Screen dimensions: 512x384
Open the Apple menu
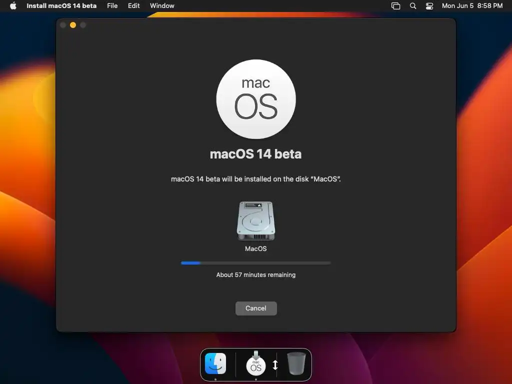coord(13,5)
